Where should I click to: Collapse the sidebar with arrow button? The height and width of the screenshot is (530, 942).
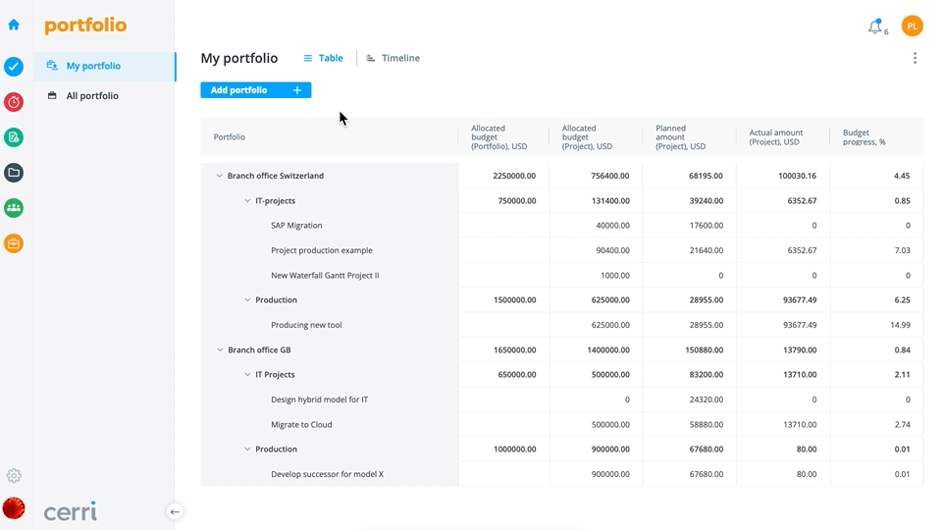[x=174, y=511]
